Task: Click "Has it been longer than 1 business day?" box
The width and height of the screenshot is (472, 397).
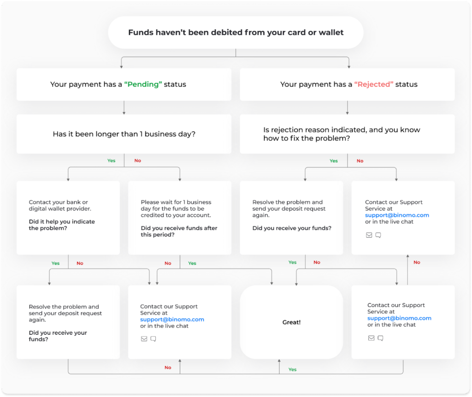Action: 124,134
